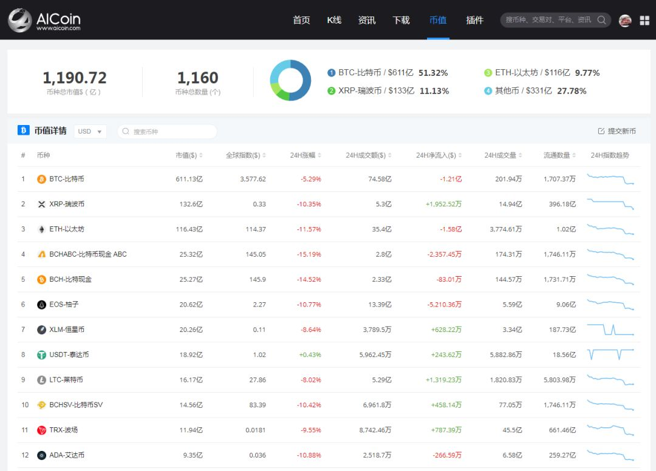This screenshot has width=656, height=471.
Task: Sort by 市值($) column
Action: [x=189, y=155]
